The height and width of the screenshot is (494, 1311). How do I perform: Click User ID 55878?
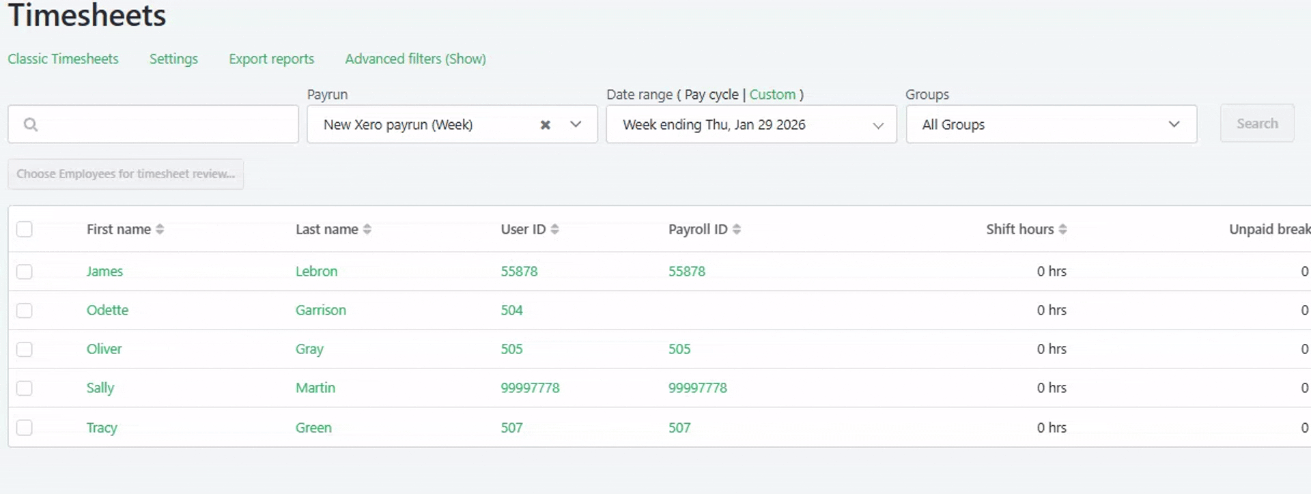pyautogui.click(x=519, y=272)
